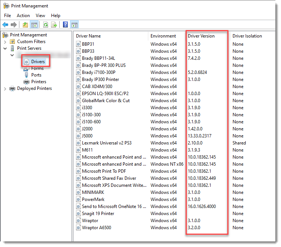Click the Export List toolbar icon
281x247 pixels.
coord(54,25)
